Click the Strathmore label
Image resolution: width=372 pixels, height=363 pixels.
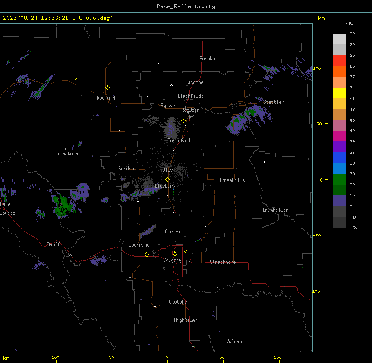(x=223, y=262)
